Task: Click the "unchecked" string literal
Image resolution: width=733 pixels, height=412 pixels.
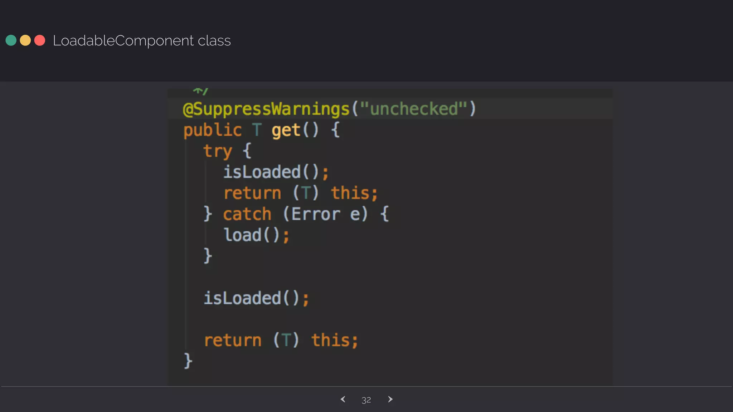Action: coord(413,108)
